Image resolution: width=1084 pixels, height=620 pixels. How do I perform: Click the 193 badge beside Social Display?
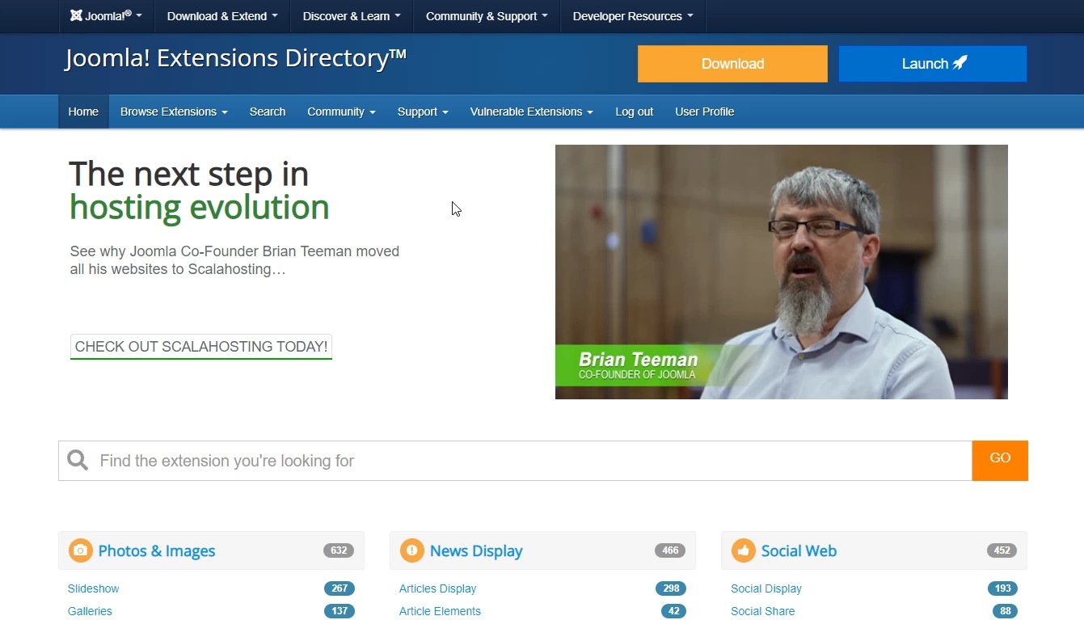click(1002, 588)
